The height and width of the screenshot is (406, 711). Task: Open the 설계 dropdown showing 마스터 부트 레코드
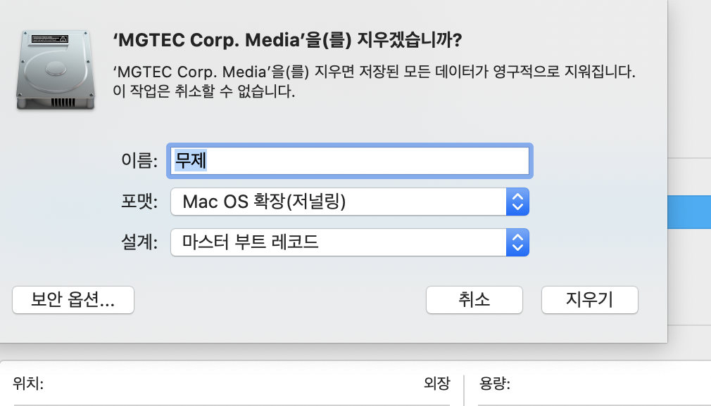(350, 242)
